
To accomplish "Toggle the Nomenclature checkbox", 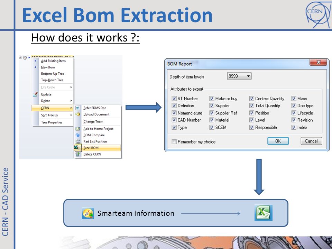I will (174, 113).
